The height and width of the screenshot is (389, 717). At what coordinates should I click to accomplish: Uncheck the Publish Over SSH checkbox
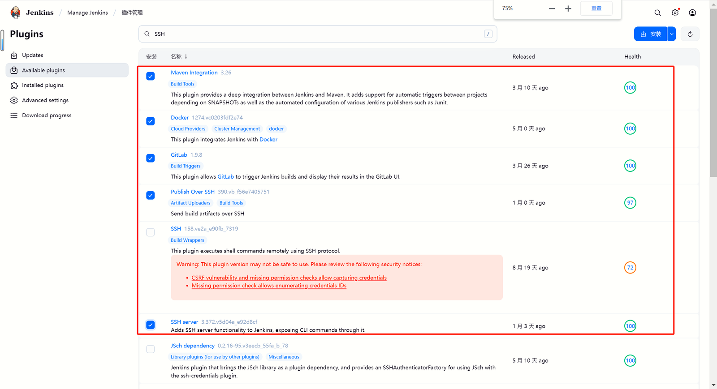151,195
